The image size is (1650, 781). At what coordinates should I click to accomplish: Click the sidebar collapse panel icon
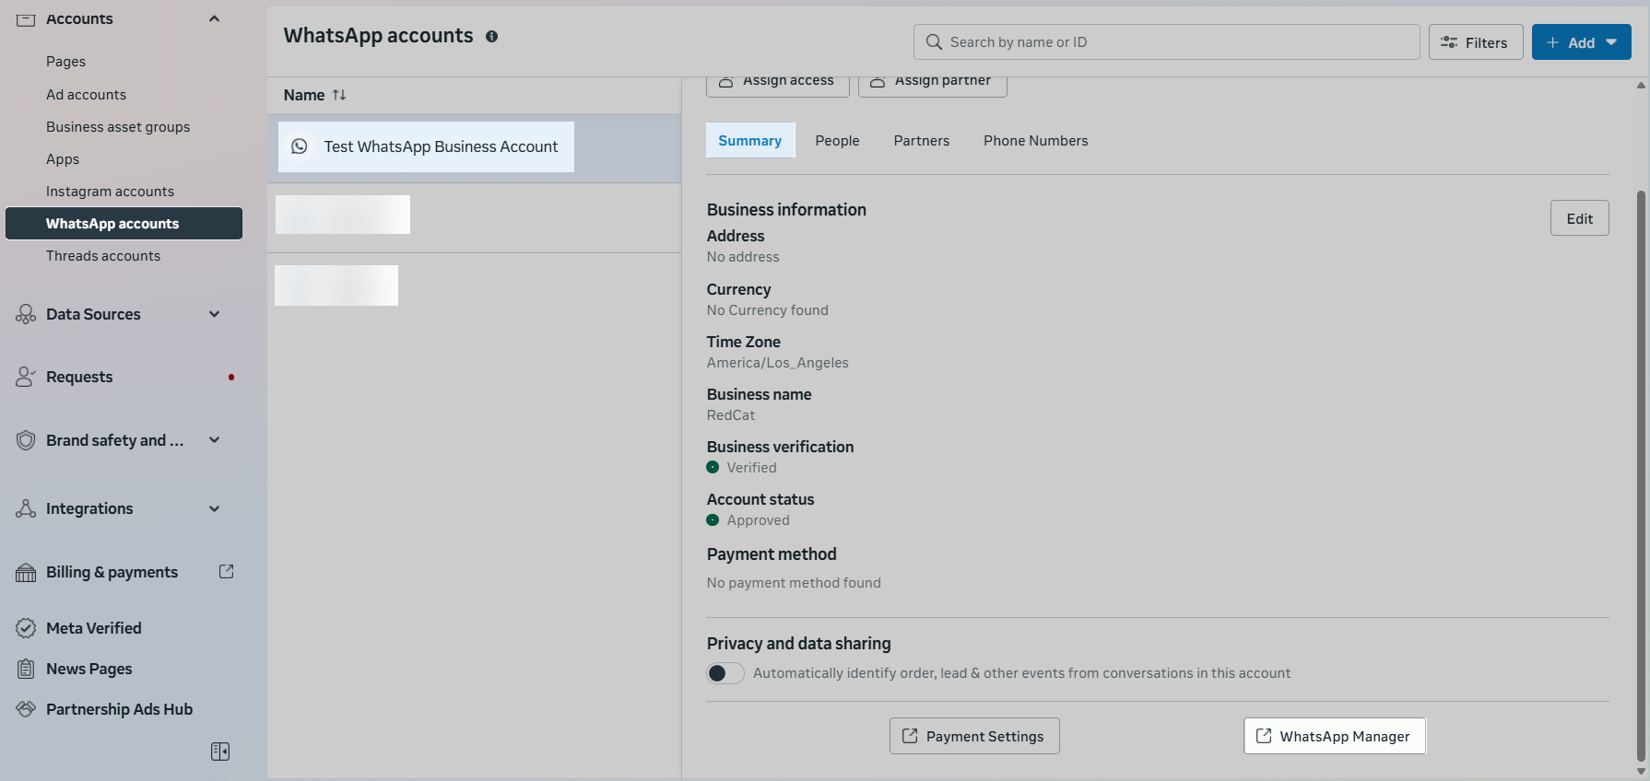(x=220, y=752)
